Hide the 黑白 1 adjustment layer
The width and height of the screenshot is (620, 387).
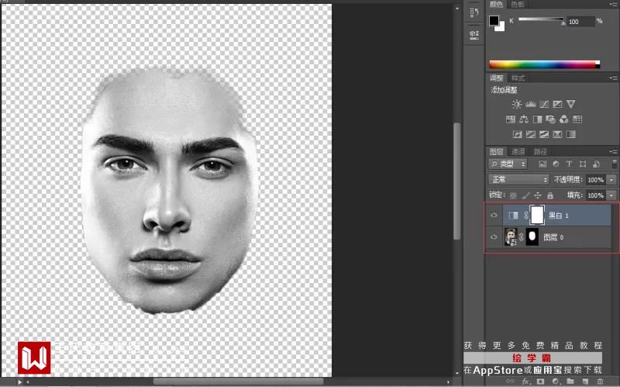click(x=494, y=216)
